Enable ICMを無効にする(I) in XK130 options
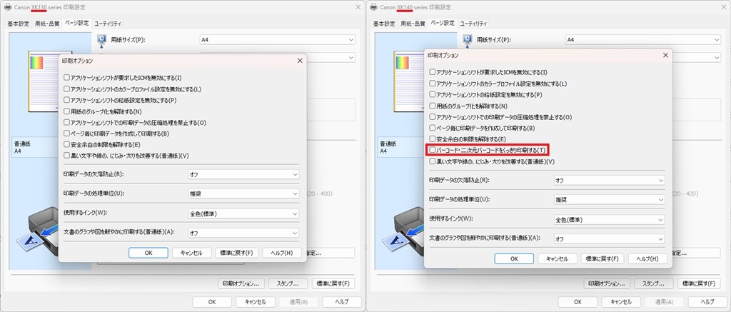This screenshot has height=312, width=731. click(66, 77)
